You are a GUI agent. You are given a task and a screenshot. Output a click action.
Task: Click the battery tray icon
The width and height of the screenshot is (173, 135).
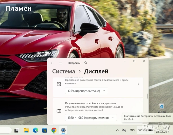click(150, 130)
